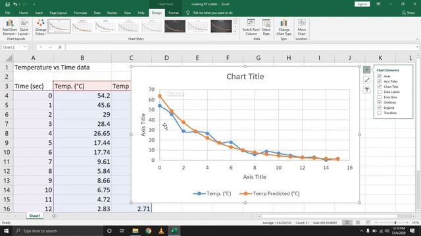Click Excel icon on taskbar
Viewport: 421px width, 236px height.
pyautogui.click(x=174, y=231)
